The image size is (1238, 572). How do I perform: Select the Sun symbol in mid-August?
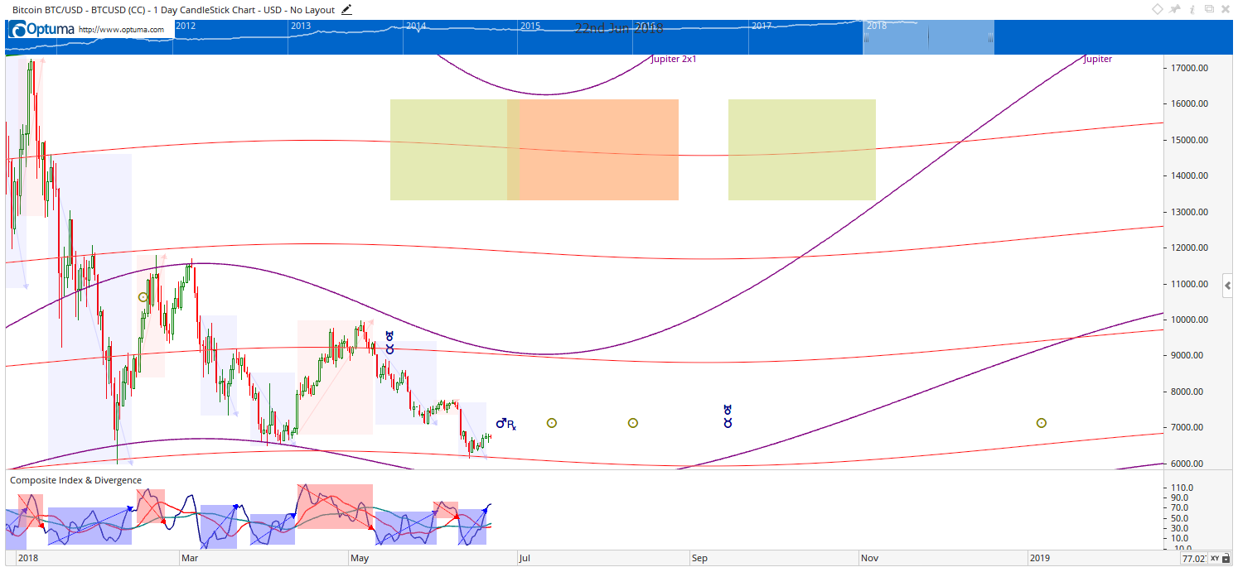(632, 423)
